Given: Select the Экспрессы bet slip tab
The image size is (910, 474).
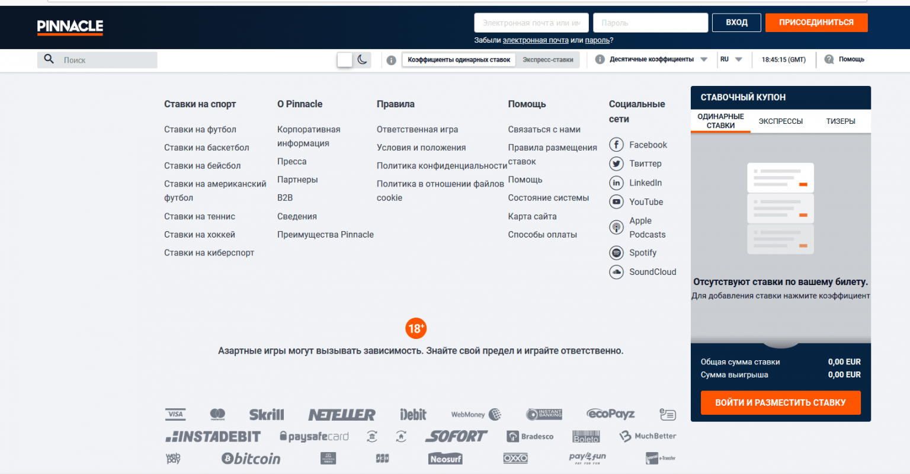Looking at the screenshot, I should click(x=781, y=121).
